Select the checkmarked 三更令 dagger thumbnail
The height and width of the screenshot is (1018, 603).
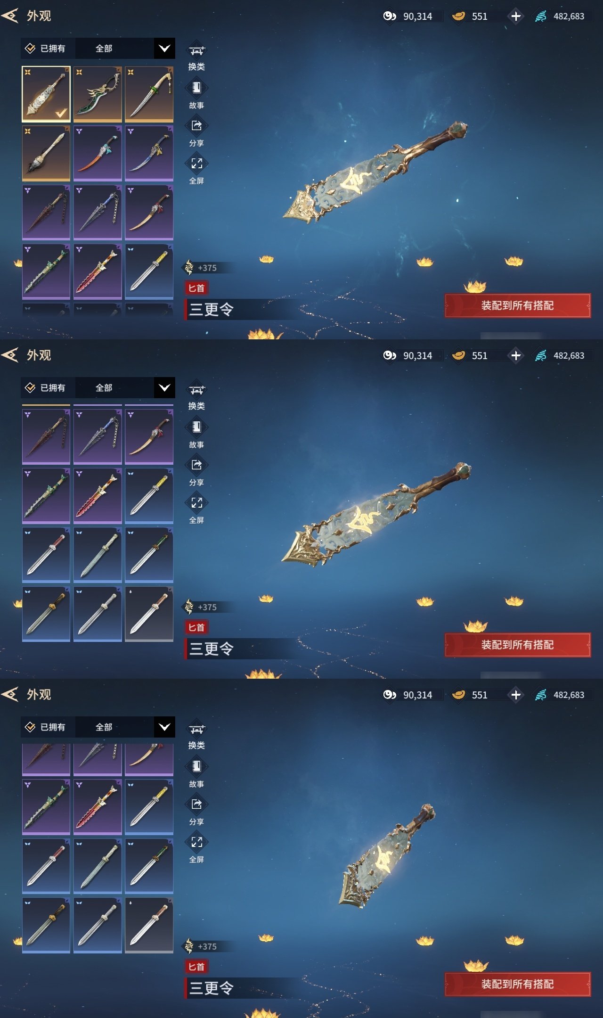coord(46,94)
